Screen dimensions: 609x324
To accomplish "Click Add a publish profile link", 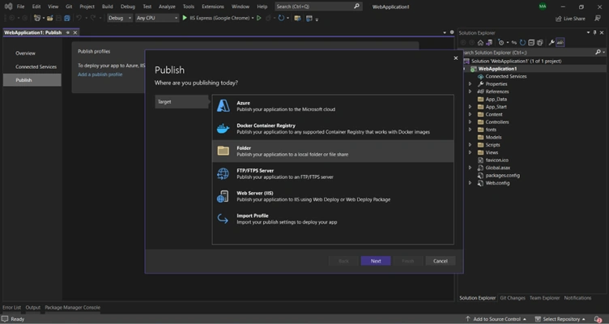I will click(100, 75).
